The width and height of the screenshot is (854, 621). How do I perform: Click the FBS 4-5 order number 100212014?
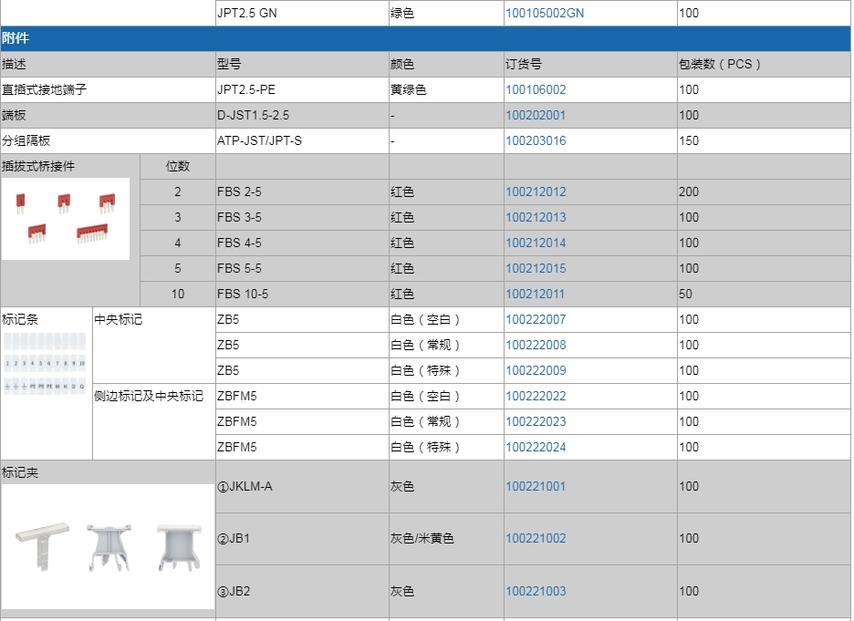tap(536, 243)
